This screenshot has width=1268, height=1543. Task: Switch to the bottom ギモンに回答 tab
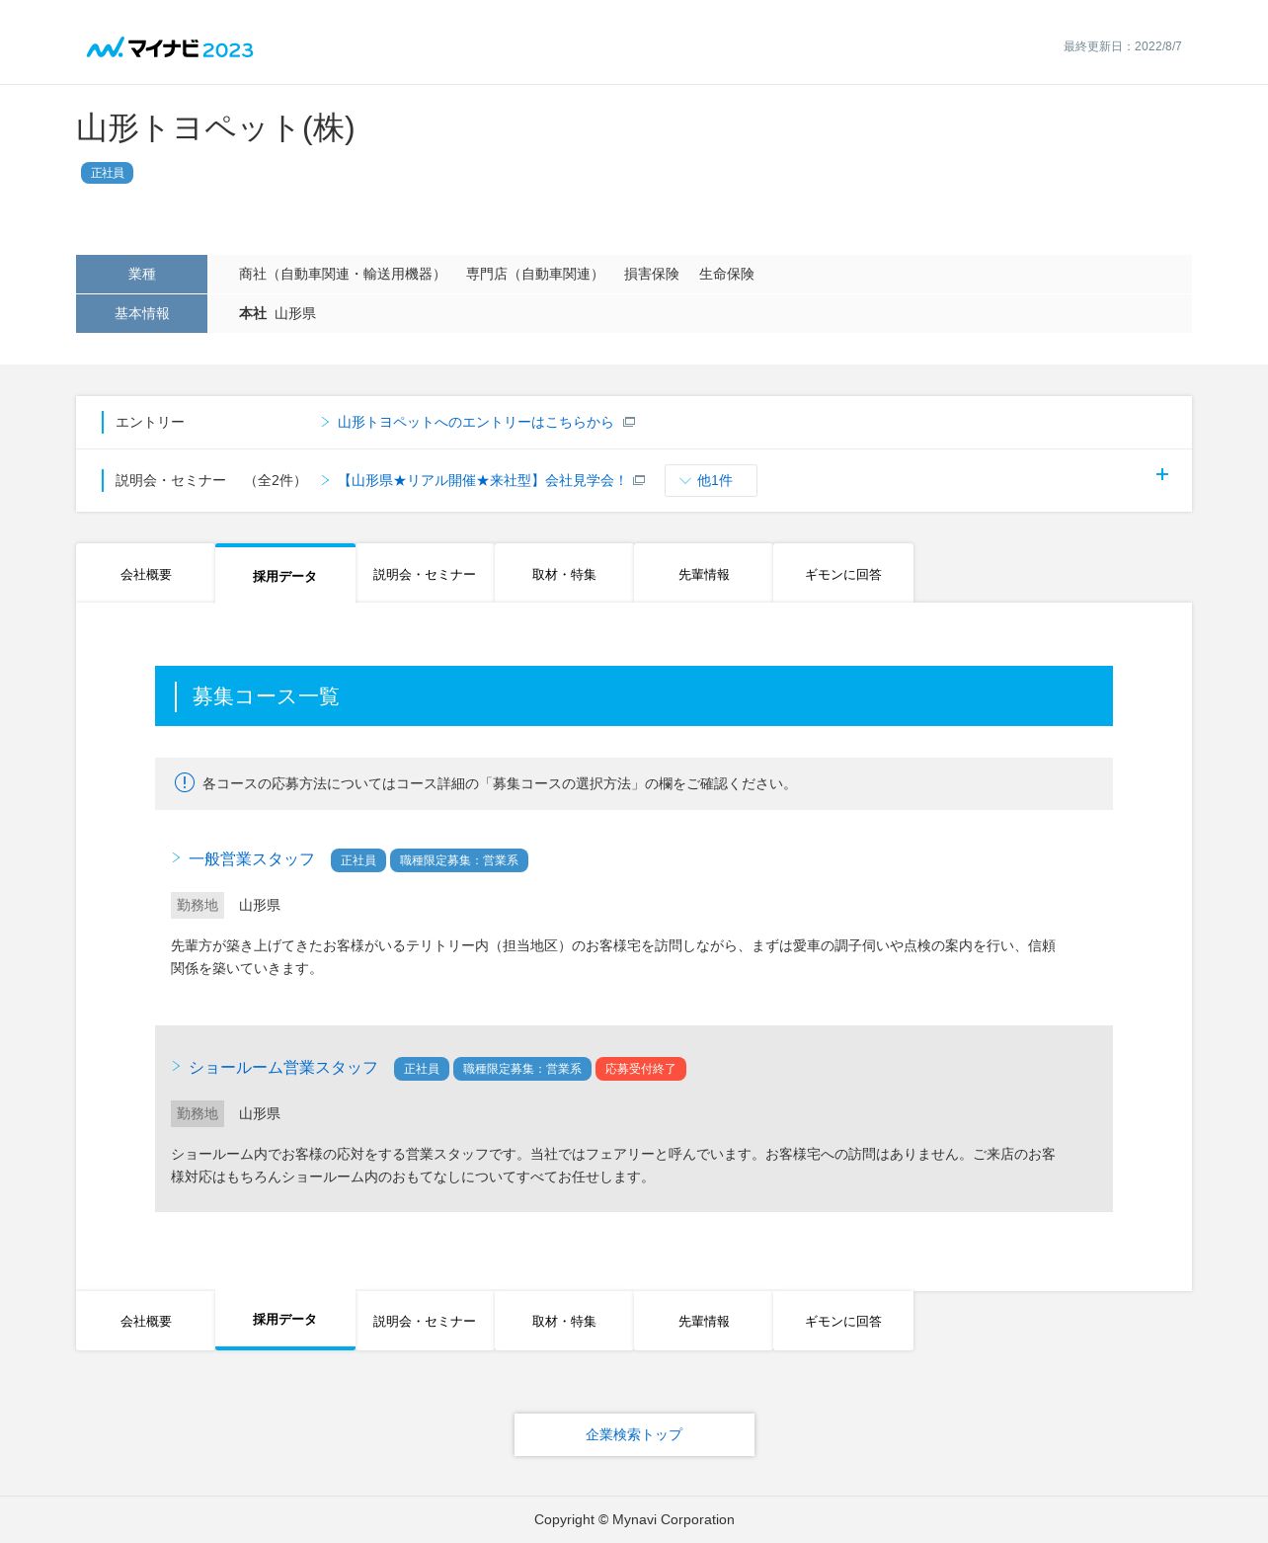click(843, 1321)
